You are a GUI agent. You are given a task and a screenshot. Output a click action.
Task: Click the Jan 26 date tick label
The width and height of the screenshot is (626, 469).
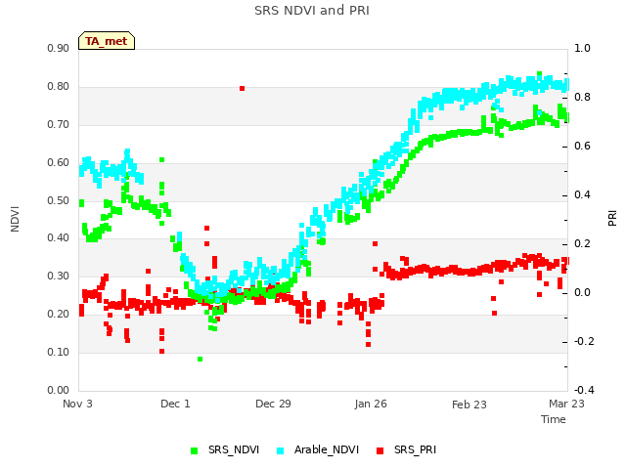point(371,404)
